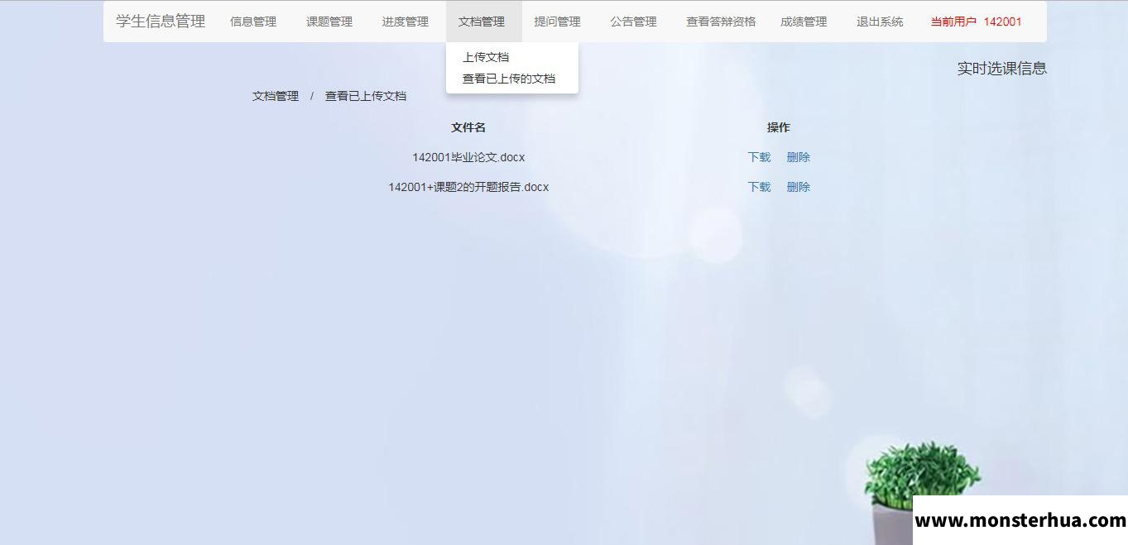
Task: Click the 实时选课信息 heading
Action: pos(1002,69)
